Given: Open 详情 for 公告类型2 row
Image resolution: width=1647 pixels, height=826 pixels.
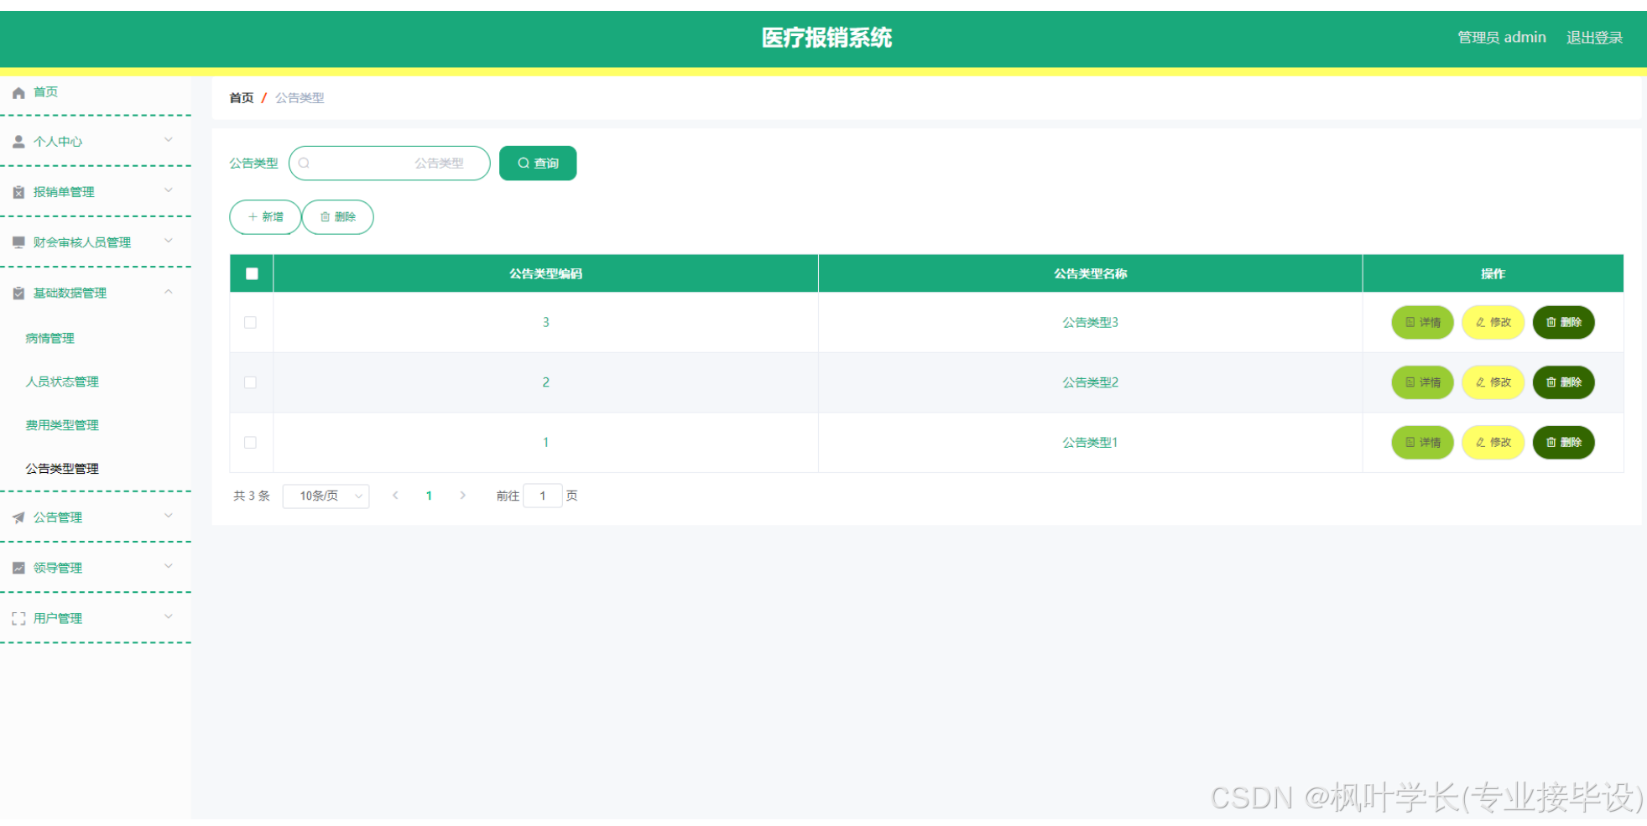Looking at the screenshot, I should [1422, 382].
